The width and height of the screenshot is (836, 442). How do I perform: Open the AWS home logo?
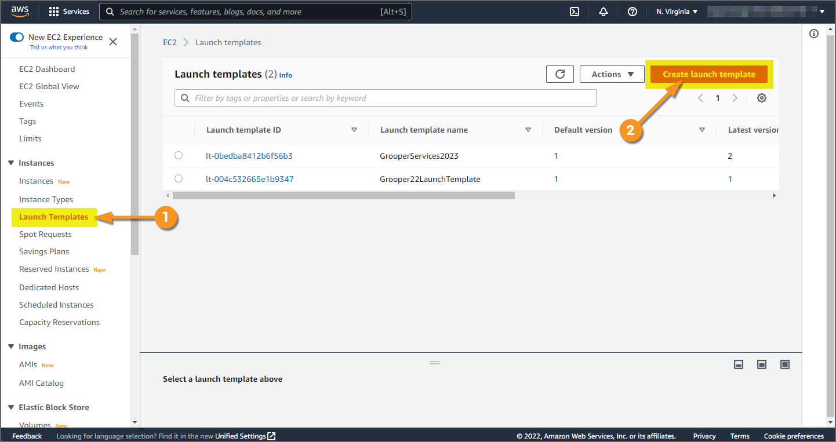point(20,11)
